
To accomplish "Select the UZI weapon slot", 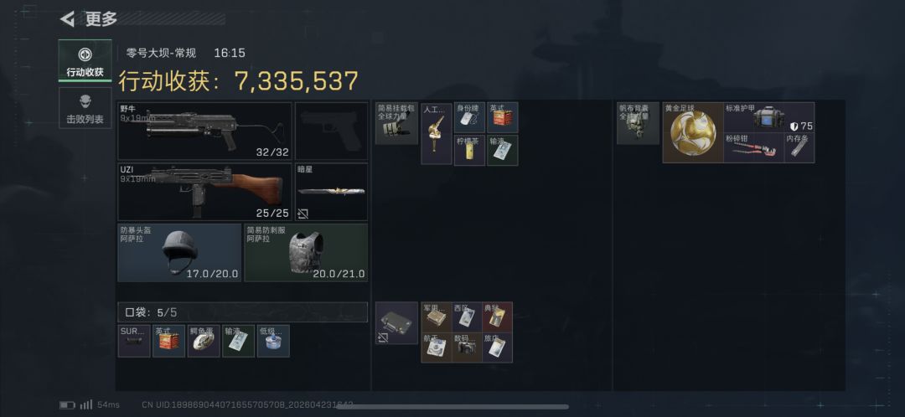I will tap(204, 192).
